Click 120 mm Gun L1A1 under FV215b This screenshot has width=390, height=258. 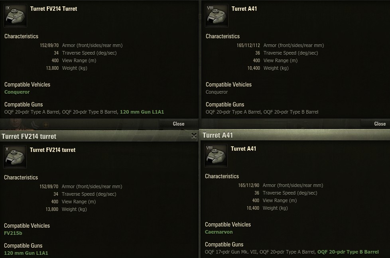pos(26,253)
